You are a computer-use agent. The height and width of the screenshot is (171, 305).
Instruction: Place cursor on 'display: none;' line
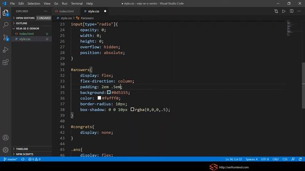pyautogui.click(x=96, y=133)
